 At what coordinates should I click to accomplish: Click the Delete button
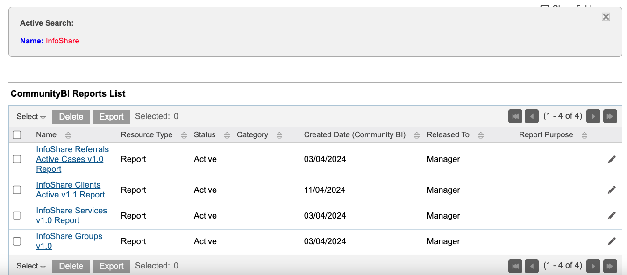71,116
